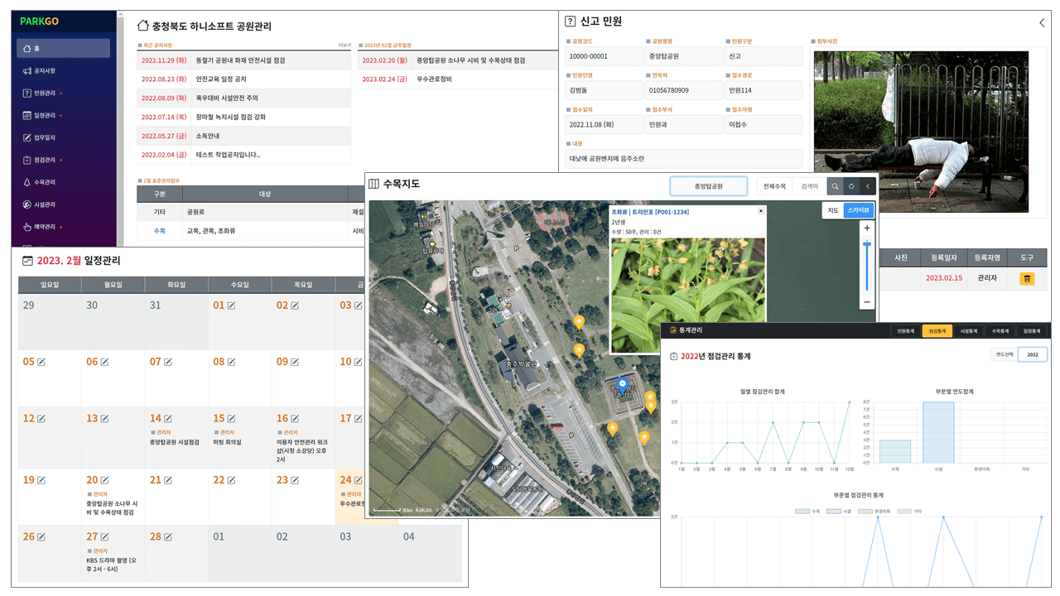Click edit icon next to calendar day 19

click(x=41, y=480)
